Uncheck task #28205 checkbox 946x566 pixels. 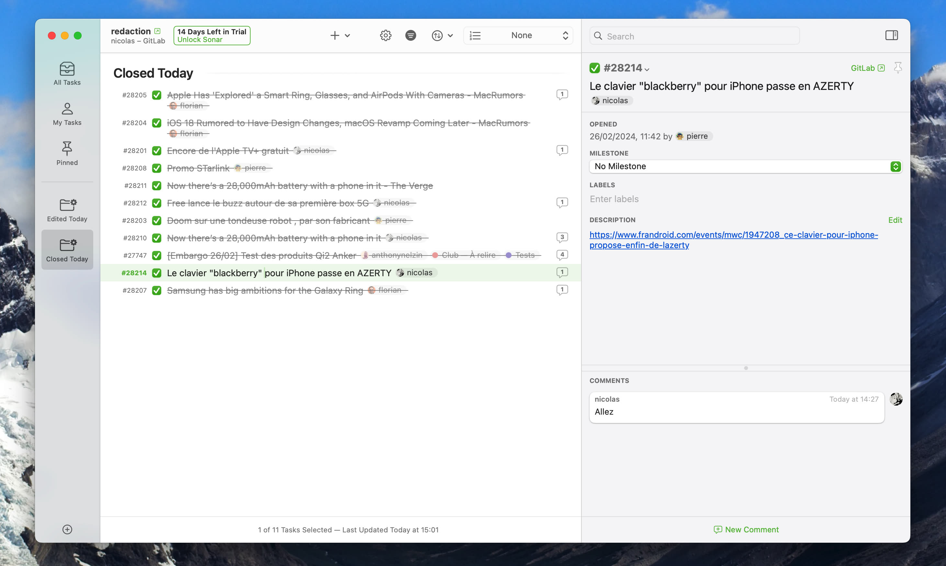pos(156,95)
